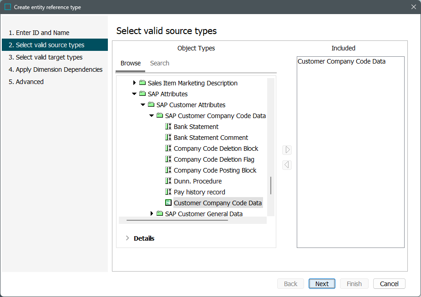Click the horizontal scrollbar thumb below the tree

coord(177,220)
